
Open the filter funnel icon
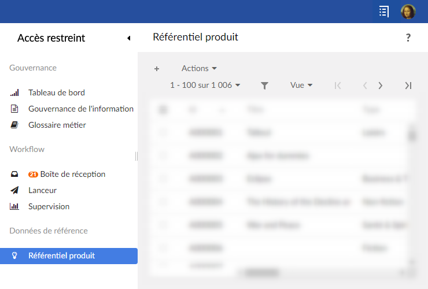[x=264, y=86]
